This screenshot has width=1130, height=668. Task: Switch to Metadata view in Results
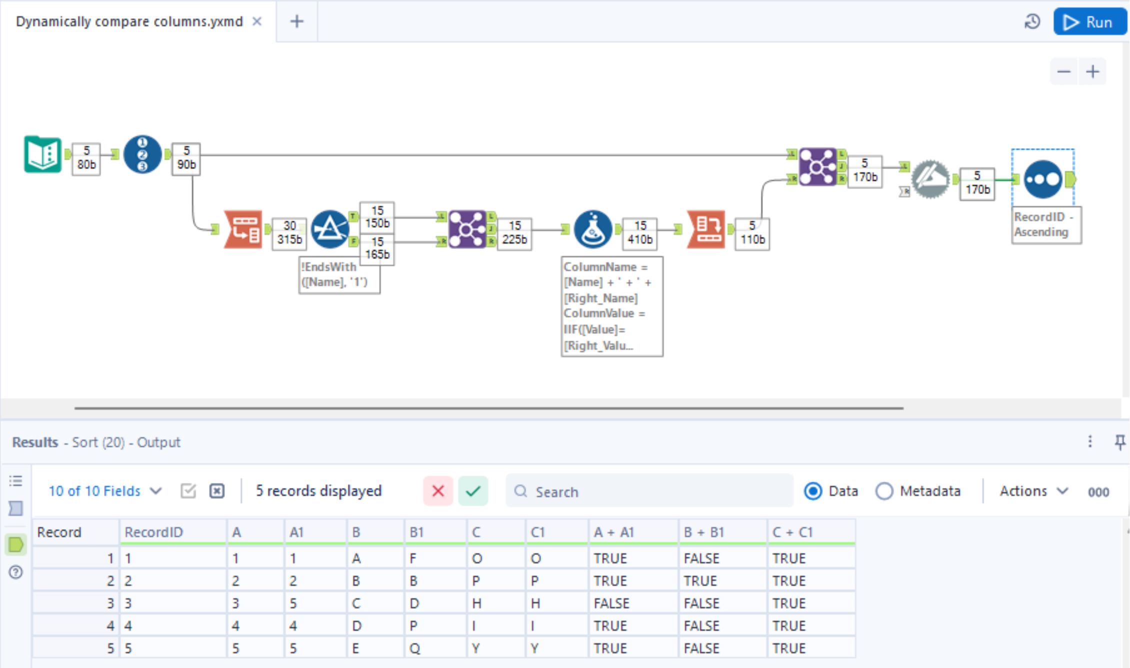tap(884, 491)
